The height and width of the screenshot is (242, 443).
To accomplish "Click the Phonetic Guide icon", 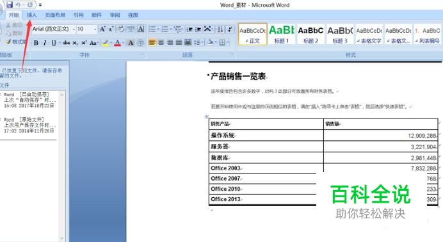I will pos(131,29).
